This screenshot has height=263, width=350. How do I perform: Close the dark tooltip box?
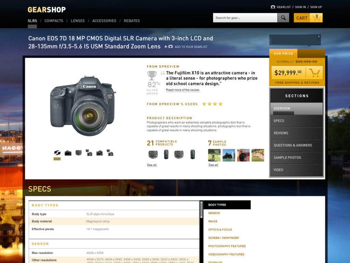click(x=319, y=36)
